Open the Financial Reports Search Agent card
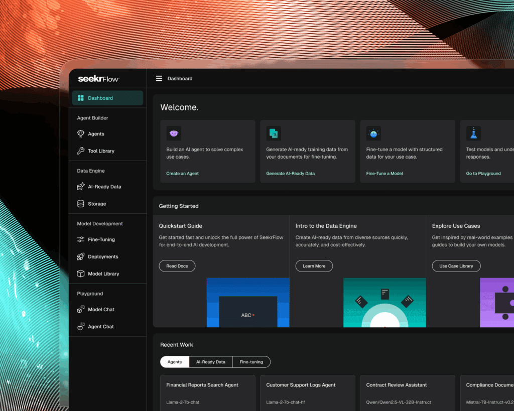 (x=207, y=392)
